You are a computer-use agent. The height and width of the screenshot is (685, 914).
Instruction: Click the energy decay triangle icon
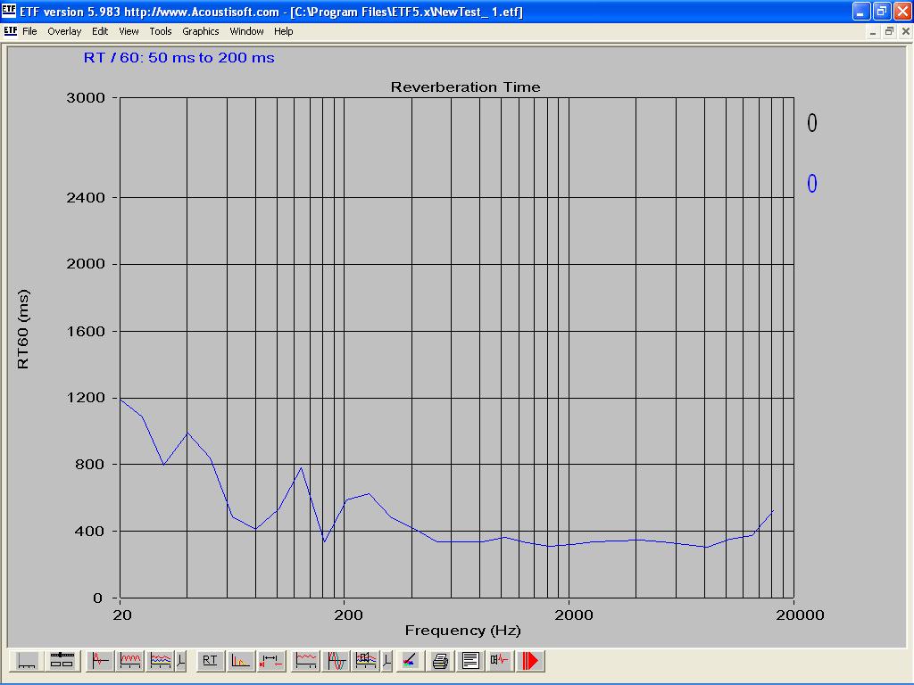(x=240, y=661)
